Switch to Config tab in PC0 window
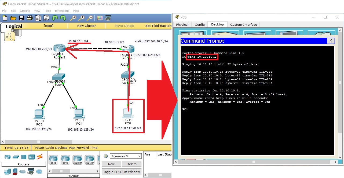The image size is (344, 178). (200, 25)
